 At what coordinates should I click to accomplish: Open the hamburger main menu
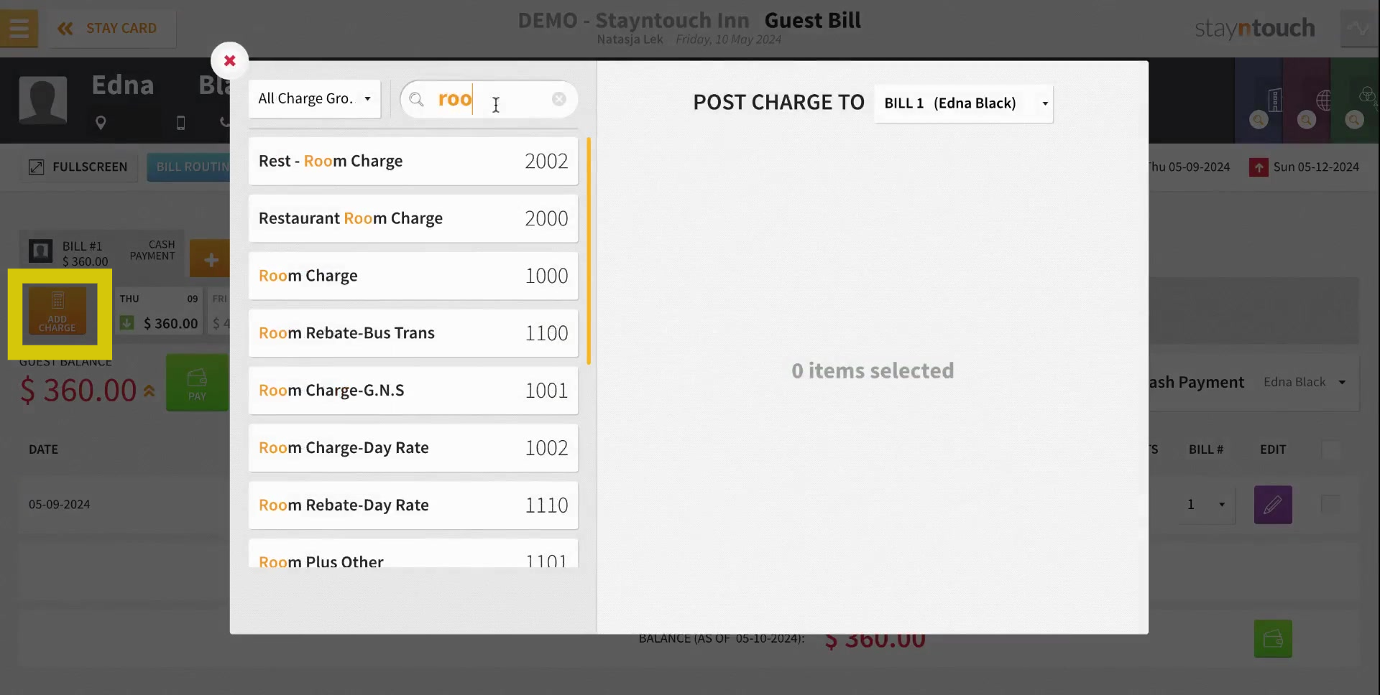pos(19,28)
